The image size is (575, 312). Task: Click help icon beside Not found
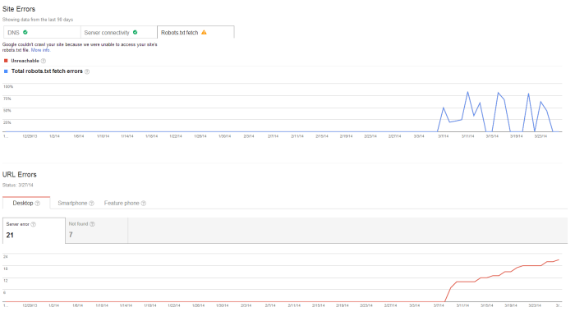point(92,224)
